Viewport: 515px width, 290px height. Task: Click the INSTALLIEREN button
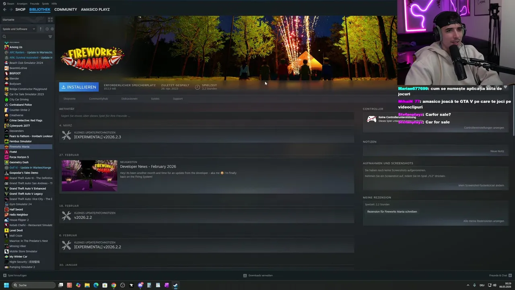79,87
